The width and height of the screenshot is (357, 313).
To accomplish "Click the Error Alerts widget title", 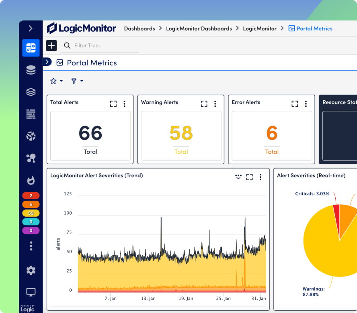I will 246,102.
